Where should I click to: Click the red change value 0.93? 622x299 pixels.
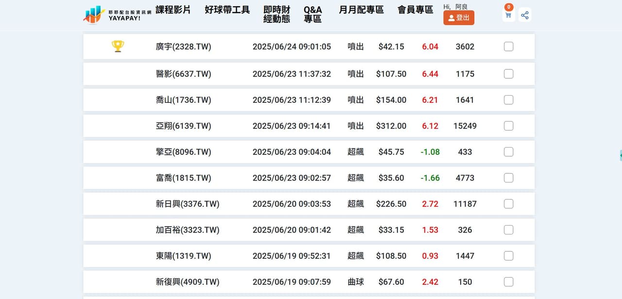tap(430, 256)
